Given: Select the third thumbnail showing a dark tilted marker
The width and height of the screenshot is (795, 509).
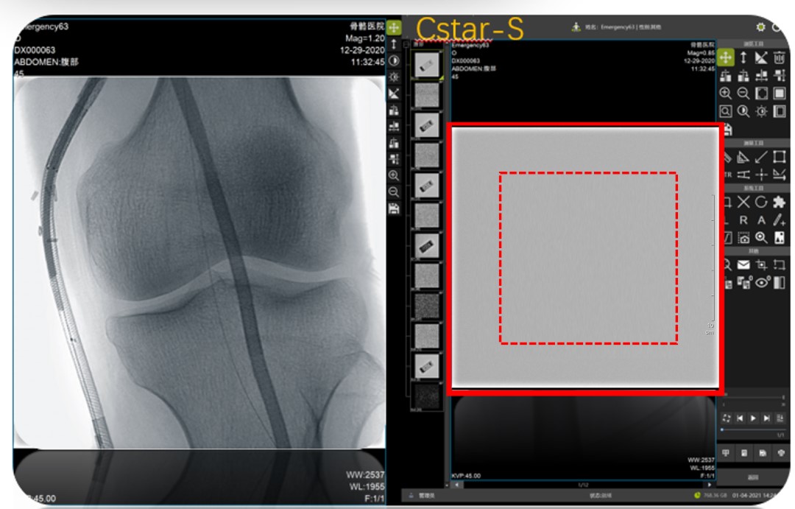Looking at the screenshot, I should pos(426,125).
